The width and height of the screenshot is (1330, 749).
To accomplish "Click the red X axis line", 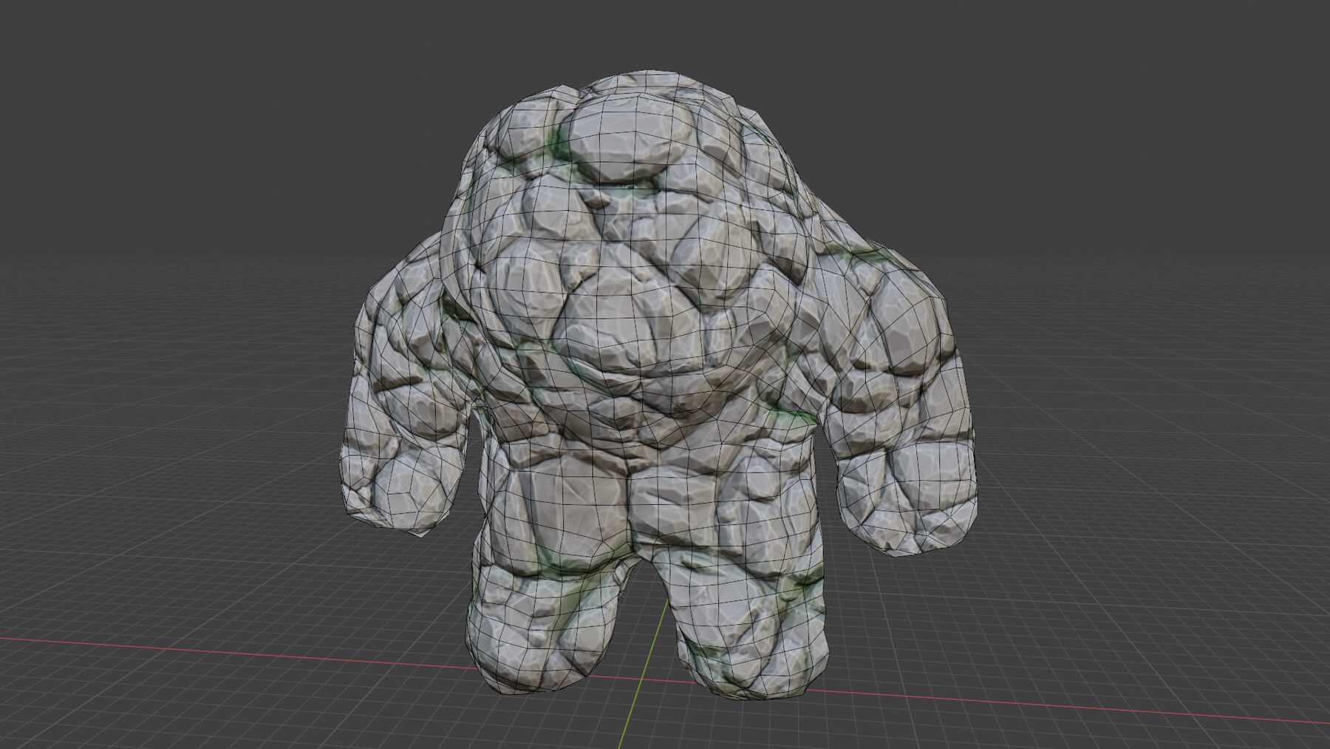I will (222, 651).
